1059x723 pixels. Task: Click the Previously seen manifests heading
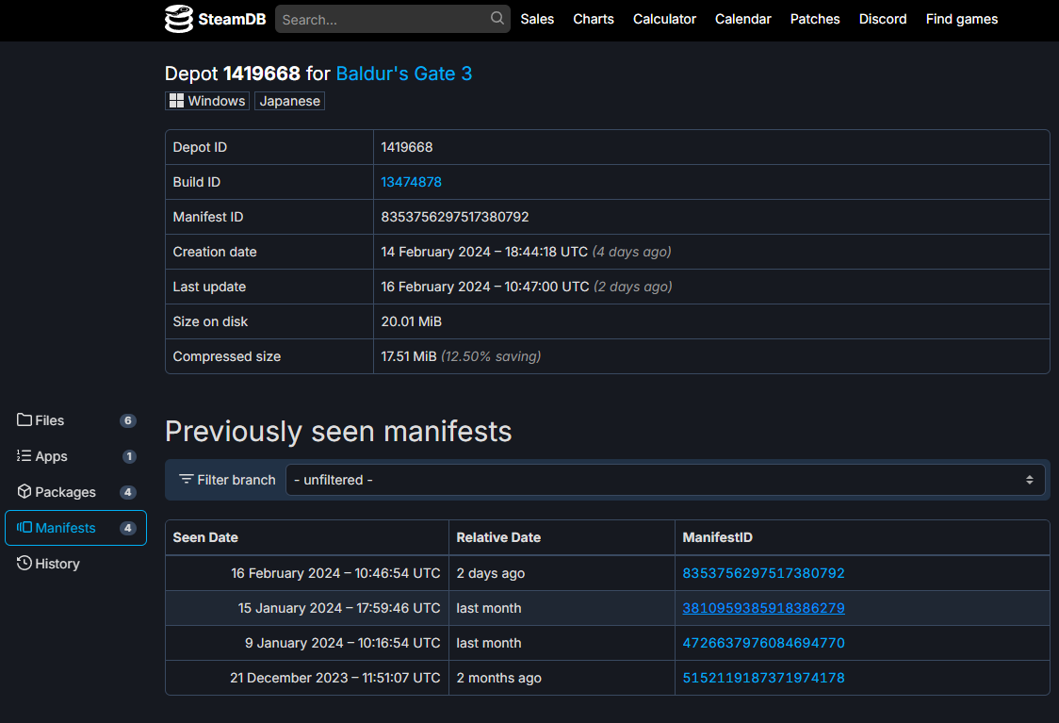coord(338,431)
